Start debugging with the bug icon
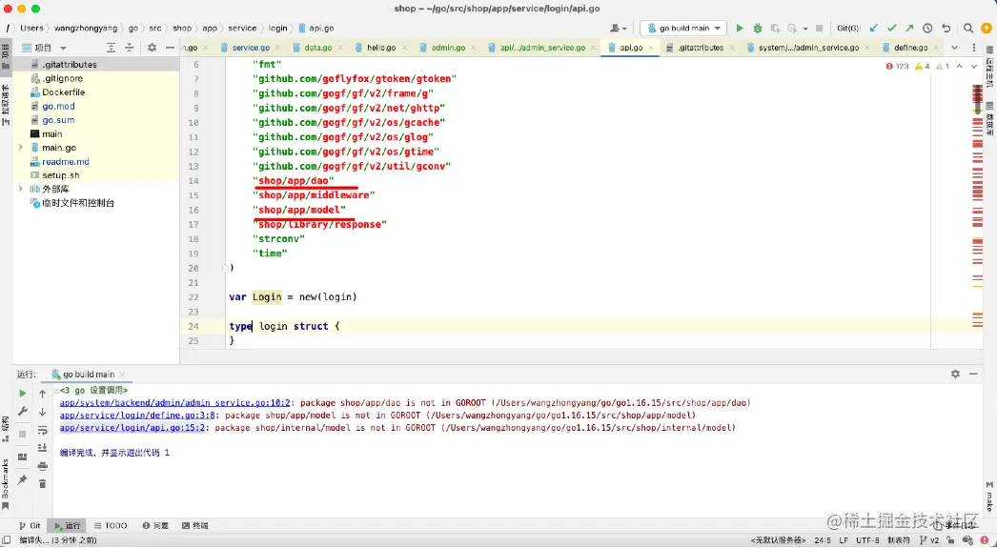997x548 pixels. [758, 28]
